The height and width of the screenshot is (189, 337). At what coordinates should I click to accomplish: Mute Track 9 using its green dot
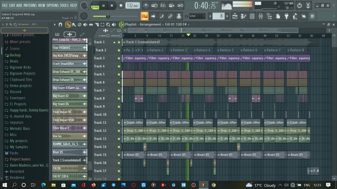pos(119,107)
